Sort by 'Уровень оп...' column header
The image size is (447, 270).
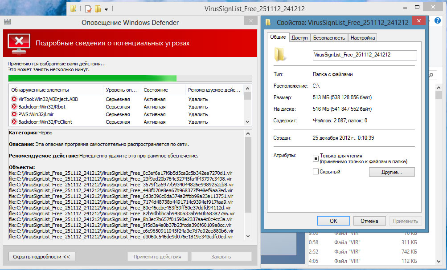coord(122,89)
